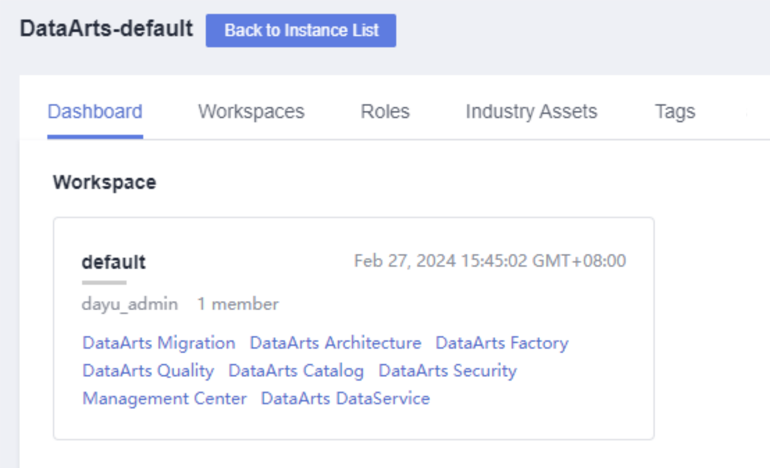This screenshot has width=770, height=468.
Task: Open the DataArts DataService link
Action: 345,399
